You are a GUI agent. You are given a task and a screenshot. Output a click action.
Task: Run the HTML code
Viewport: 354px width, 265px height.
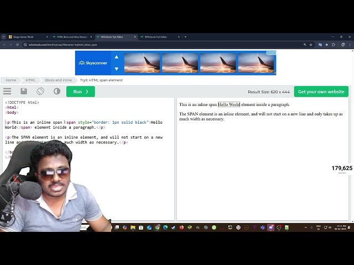81,92
